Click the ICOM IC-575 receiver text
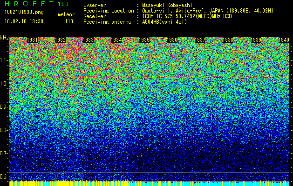 187,16
